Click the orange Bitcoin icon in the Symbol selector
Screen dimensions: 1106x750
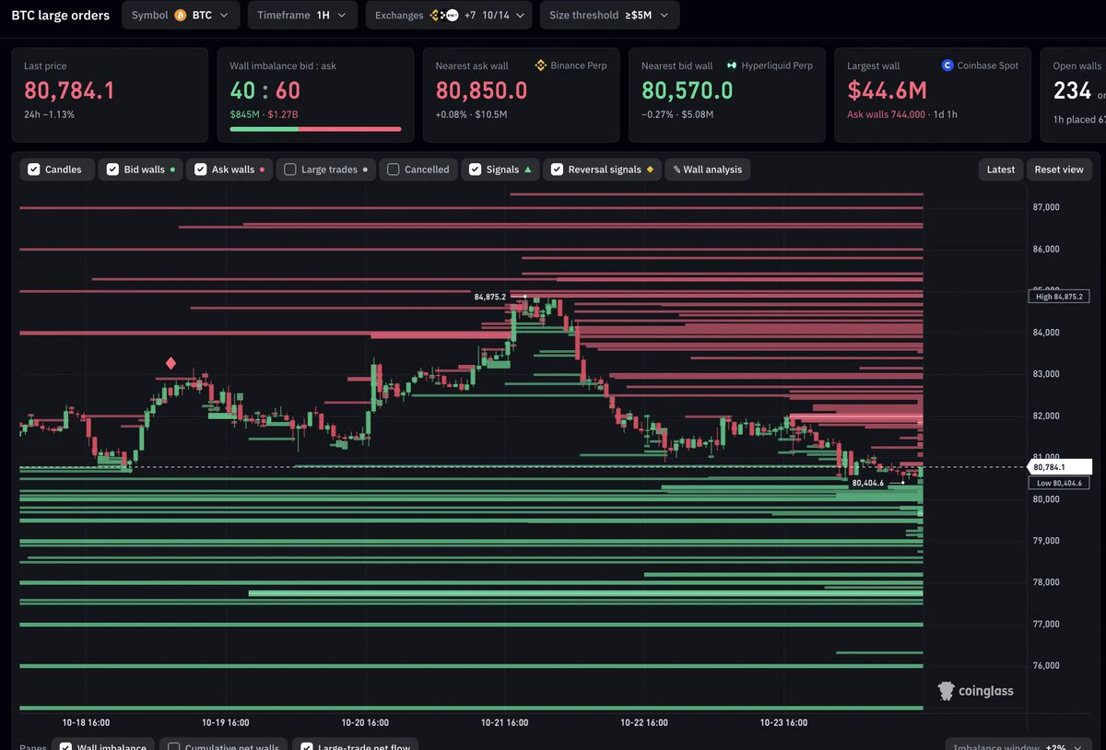tap(181, 16)
